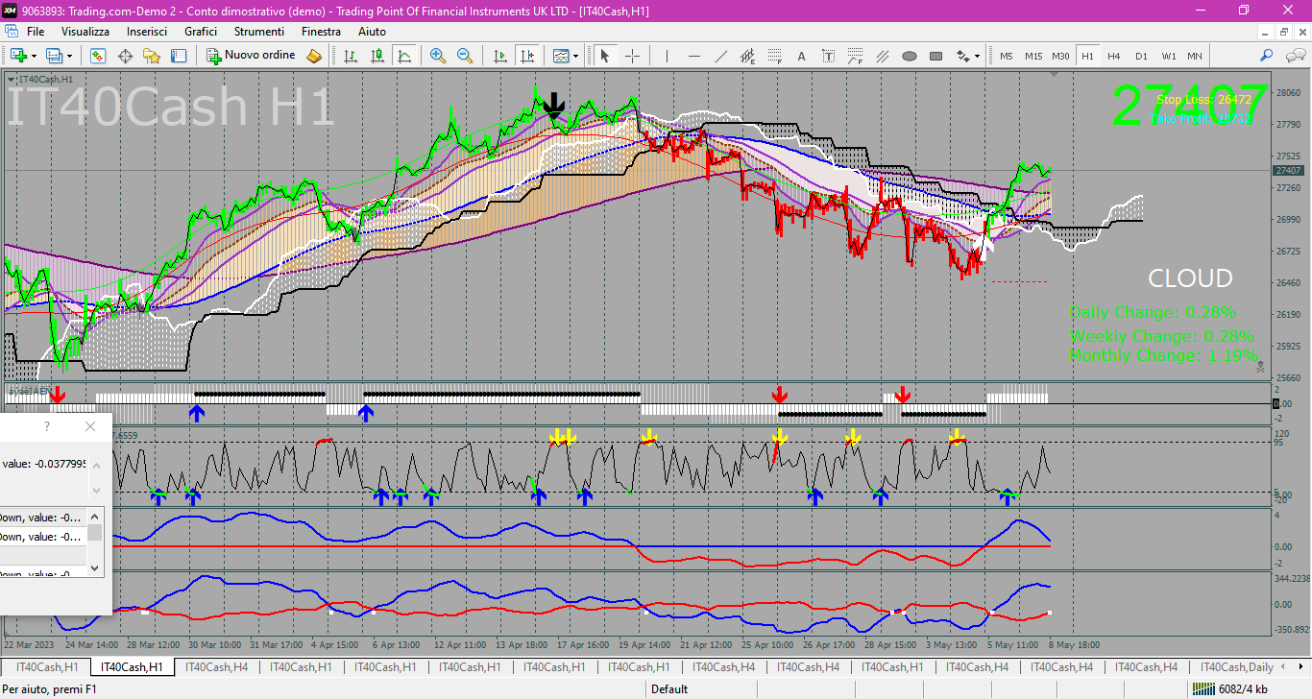The height and width of the screenshot is (699, 1312).
Task: Open the Navigator folder-star icon
Action: tap(152, 56)
